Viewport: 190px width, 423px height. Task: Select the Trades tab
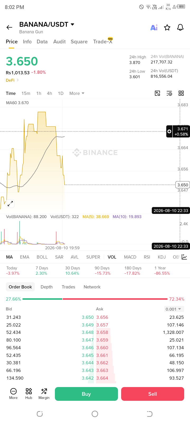point(68,287)
